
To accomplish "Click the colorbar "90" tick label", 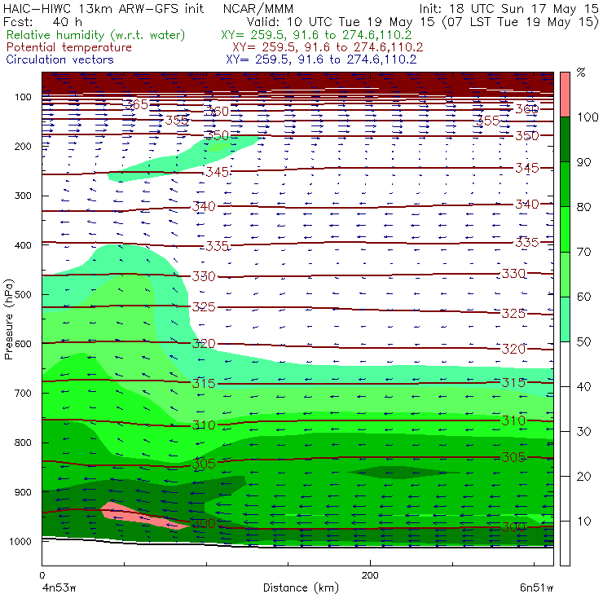I will pyautogui.click(x=583, y=162).
